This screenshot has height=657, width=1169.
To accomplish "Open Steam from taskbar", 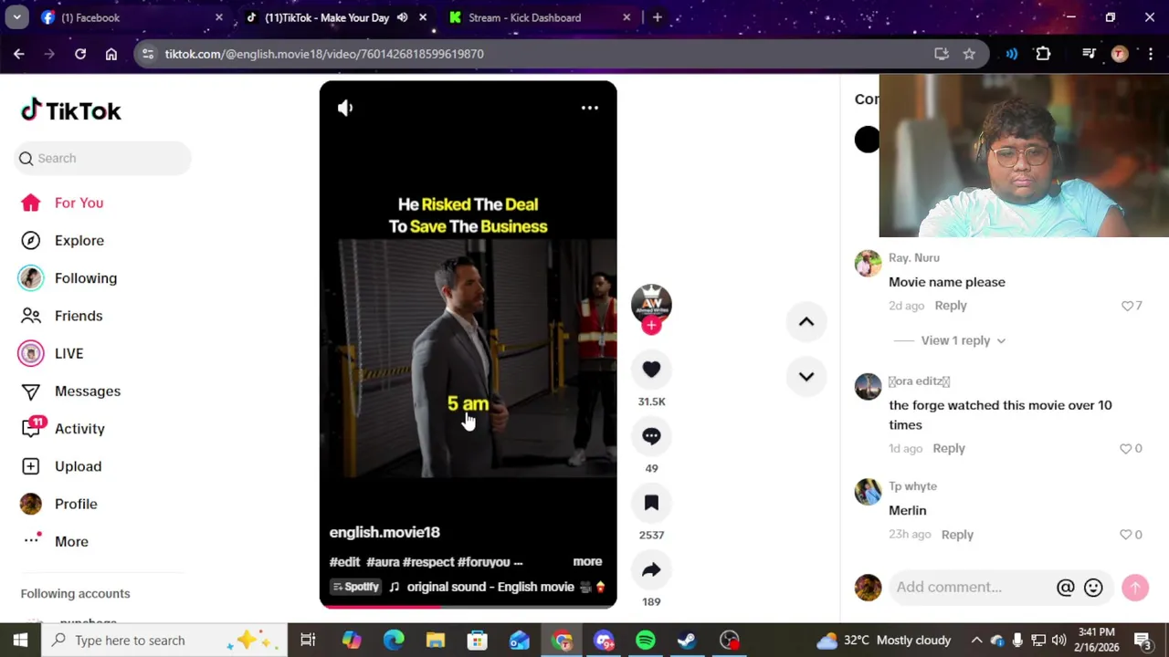I will 687,641.
